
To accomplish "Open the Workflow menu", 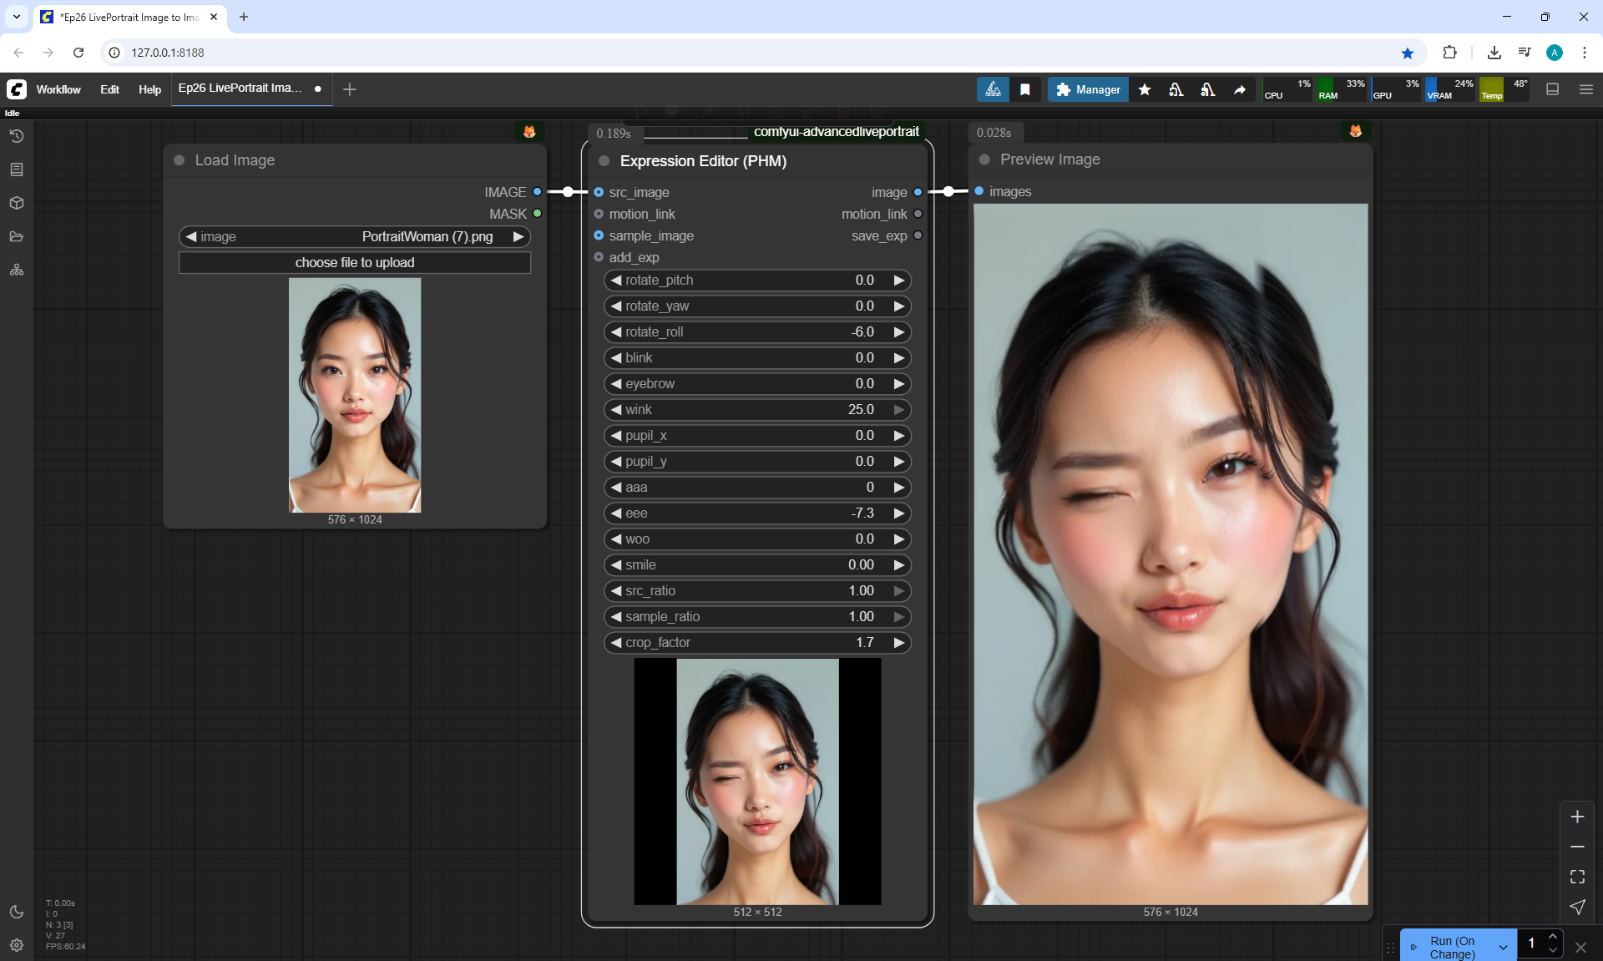I will [58, 89].
